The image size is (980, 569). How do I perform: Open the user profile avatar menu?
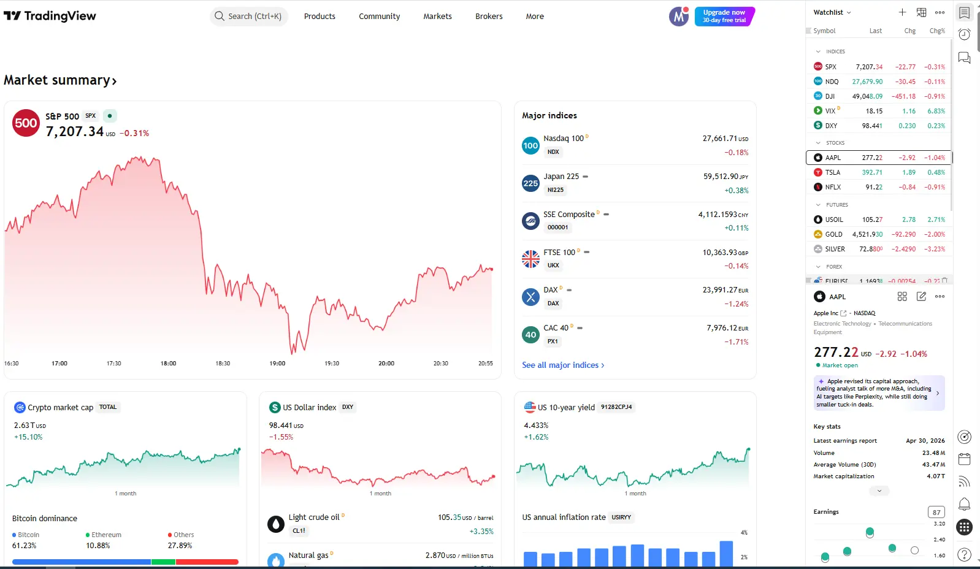(x=678, y=17)
